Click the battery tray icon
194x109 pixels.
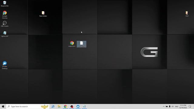click(167, 106)
